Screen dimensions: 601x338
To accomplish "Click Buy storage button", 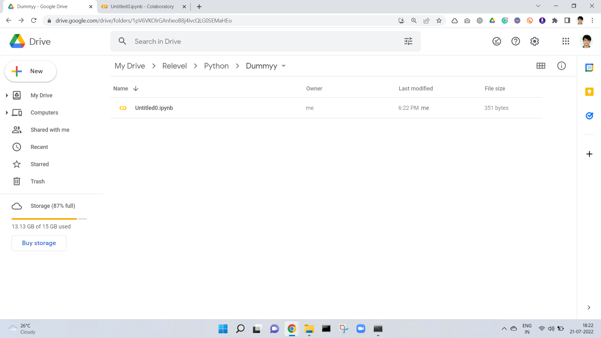I will click(x=39, y=243).
